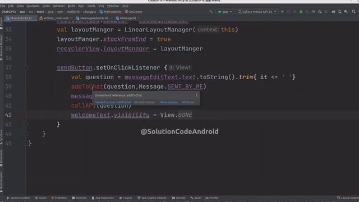This screenshot has width=359, height=202.
Task: Click the fold end marker on line 43
Action: coord(26,125)
